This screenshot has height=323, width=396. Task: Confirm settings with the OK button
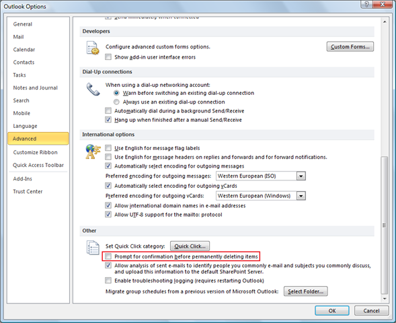(x=332, y=311)
